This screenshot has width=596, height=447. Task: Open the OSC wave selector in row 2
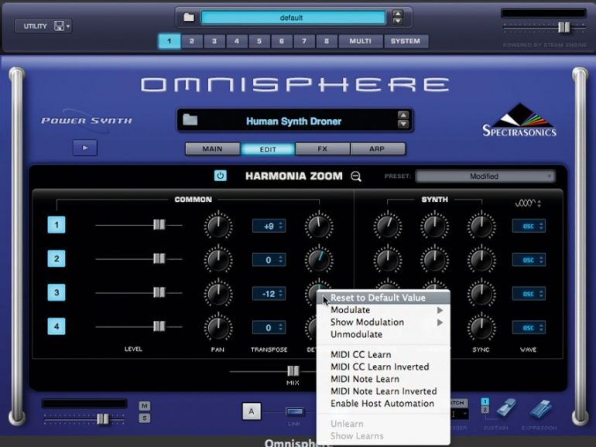click(529, 260)
